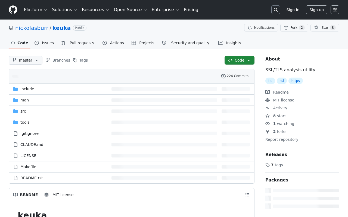Open the master branch selector
This screenshot has height=217, width=348.
[x=26, y=60]
